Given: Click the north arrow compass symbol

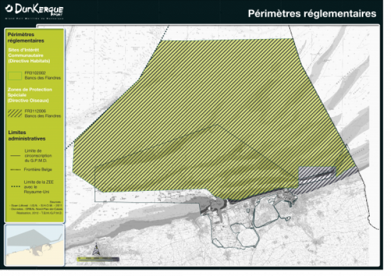Looking at the screenshot, I should click(x=96, y=249).
